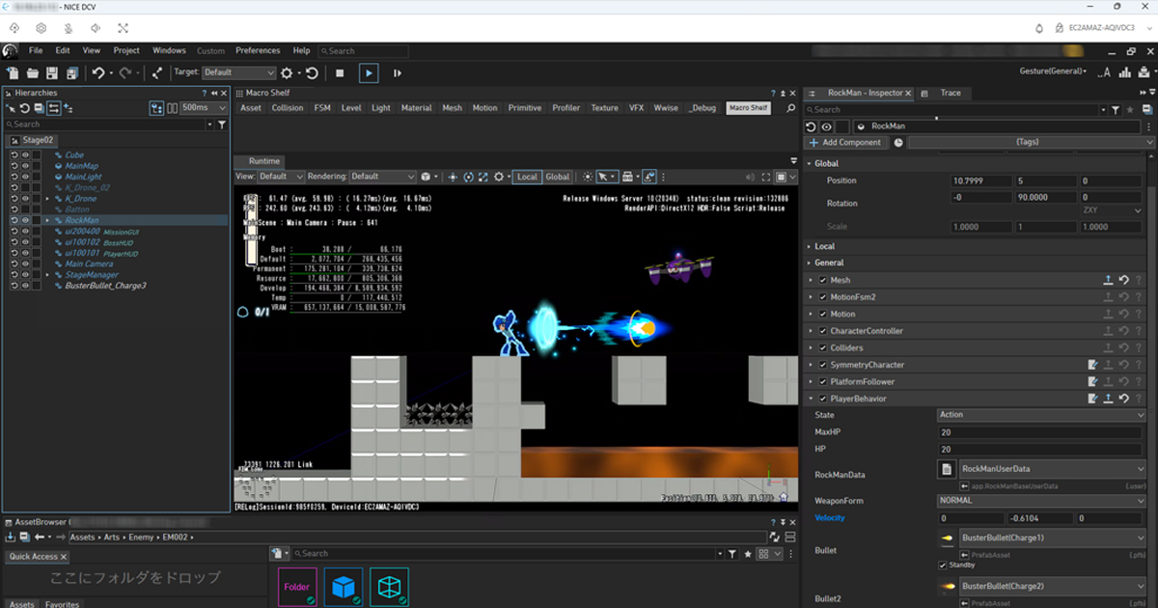Image resolution: width=1158 pixels, height=608 pixels.
Task: Open the Target dropdown set to Default
Action: pos(238,72)
